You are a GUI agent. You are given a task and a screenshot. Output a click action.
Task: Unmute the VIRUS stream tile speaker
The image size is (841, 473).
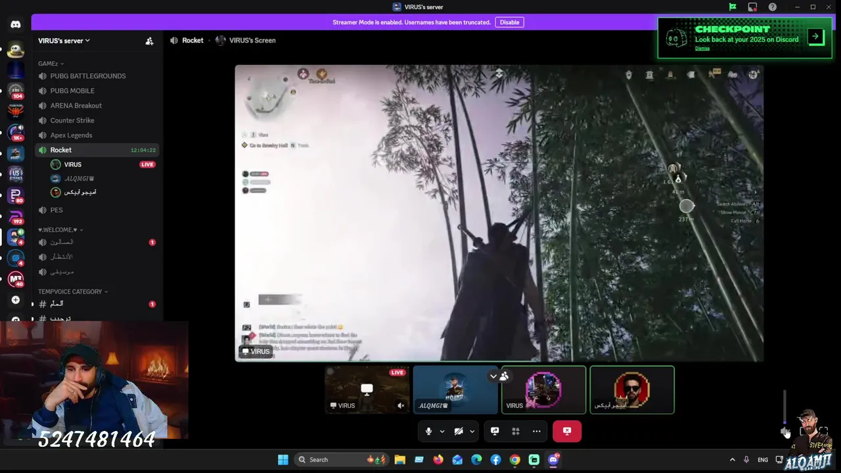[x=401, y=405]
